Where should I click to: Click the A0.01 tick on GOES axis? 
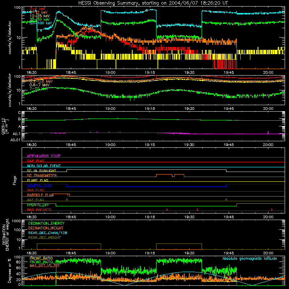click(x=15, y=140)
